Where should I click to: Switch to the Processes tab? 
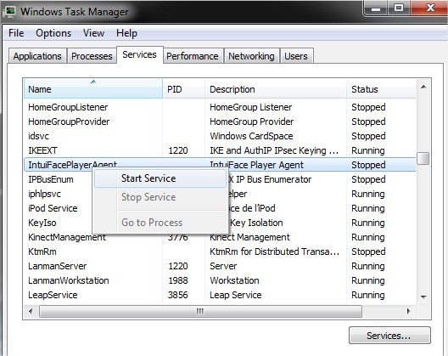point(92,56)
